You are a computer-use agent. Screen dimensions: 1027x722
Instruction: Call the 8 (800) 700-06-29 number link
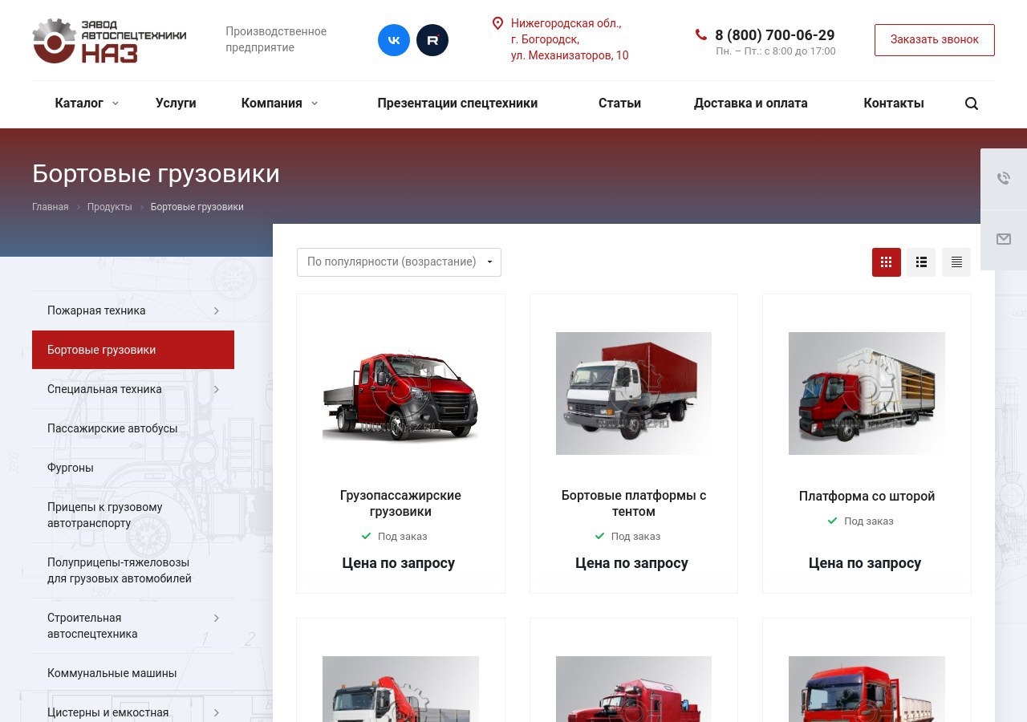point(775,35)
